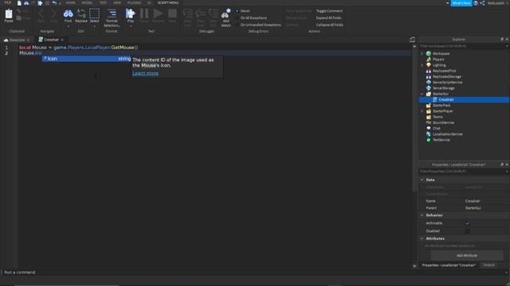This screenshot has height=286, width=510.
Task: Click Collapse All Folds action
Action: (329, 25)
